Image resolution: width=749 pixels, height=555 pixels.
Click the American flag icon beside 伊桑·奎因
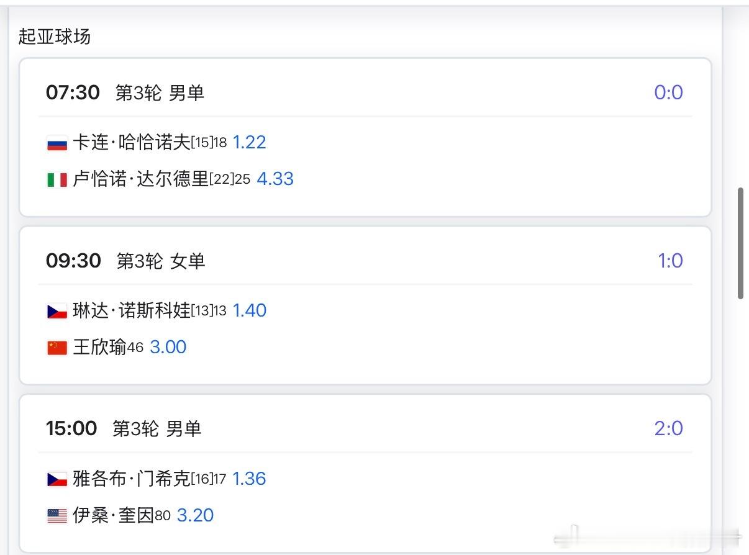tap(57, 515)
